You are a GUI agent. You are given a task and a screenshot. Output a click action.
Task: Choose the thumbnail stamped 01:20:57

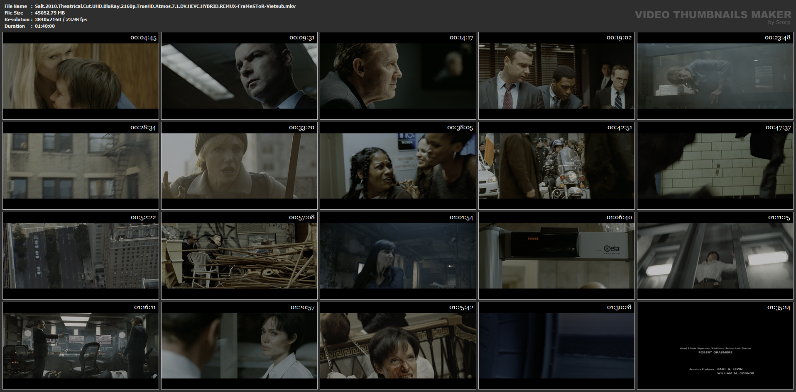[239, 346]
